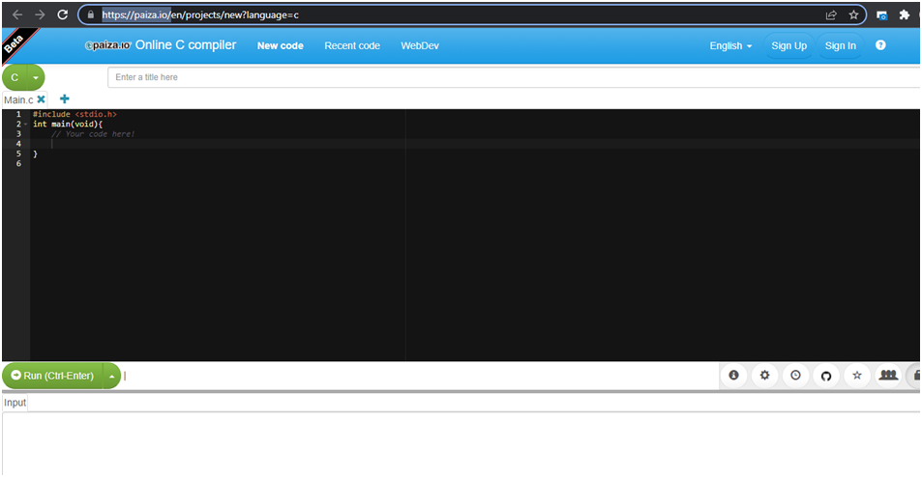Fold main function at line 2 arrow
922x477 pixels.
(26, 125)
